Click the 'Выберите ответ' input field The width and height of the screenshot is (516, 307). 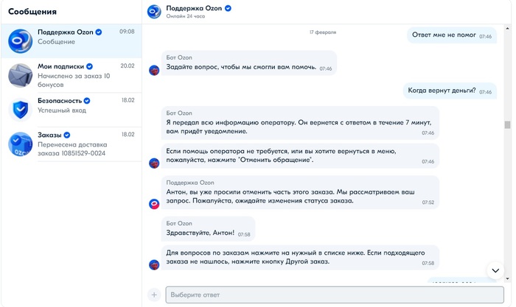(335, 294)
